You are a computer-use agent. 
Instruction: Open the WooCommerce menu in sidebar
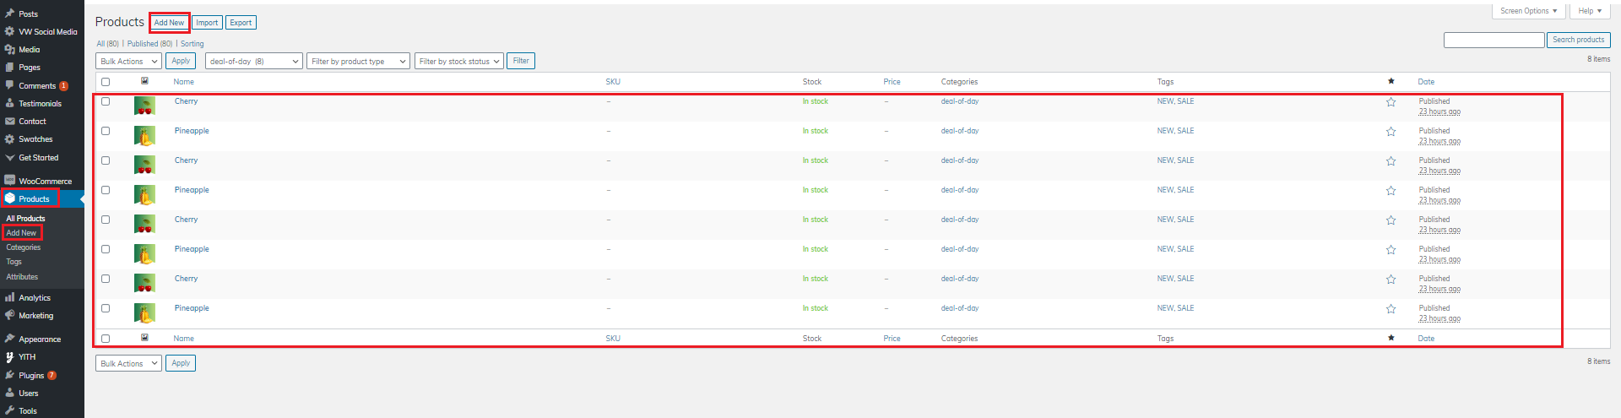[x=45, y=181]
